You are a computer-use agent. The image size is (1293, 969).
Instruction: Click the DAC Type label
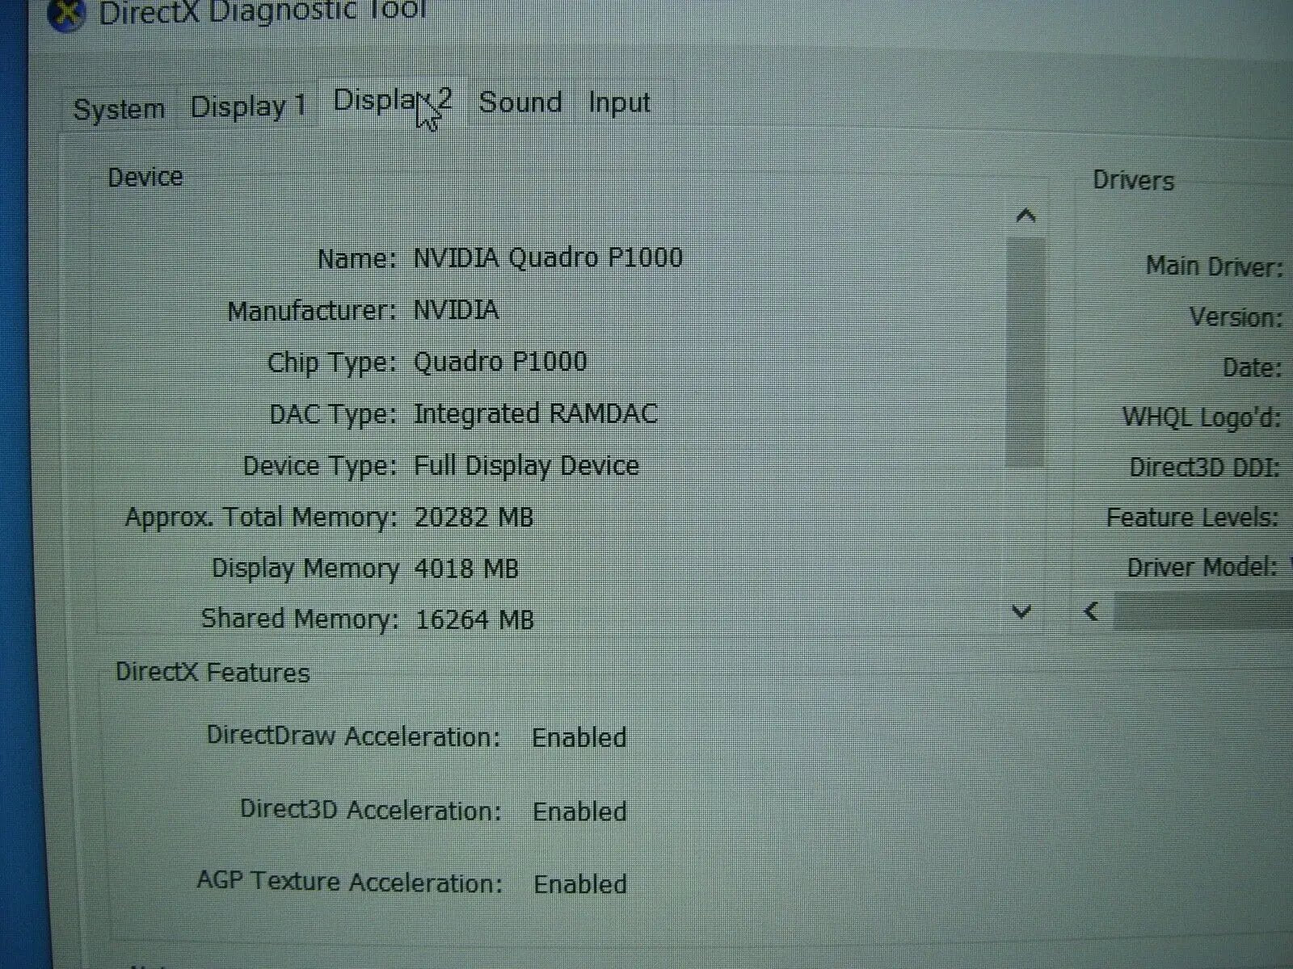click(333, 415)
